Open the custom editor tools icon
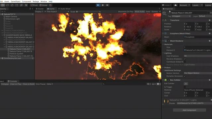 click(x=26, y=5)
